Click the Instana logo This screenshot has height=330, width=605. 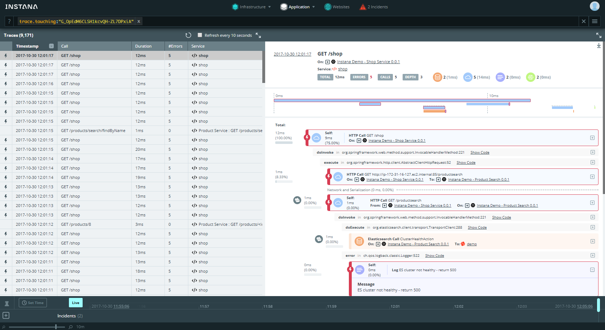click(x=21, y=6)
